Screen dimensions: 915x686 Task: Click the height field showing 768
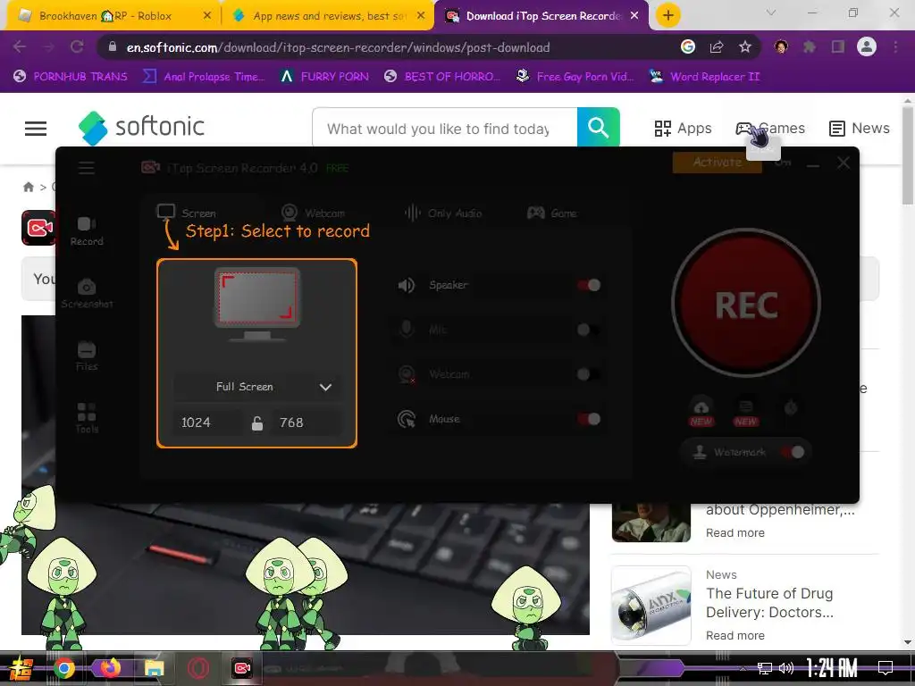tap(306, 422)
